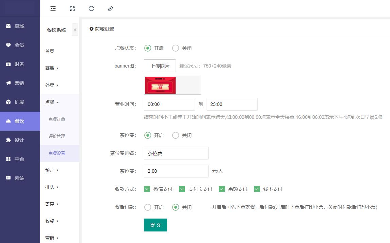Click the refresh icon in top toolbar
Screen dimensions: 390x243
click(x=91, y=8)
